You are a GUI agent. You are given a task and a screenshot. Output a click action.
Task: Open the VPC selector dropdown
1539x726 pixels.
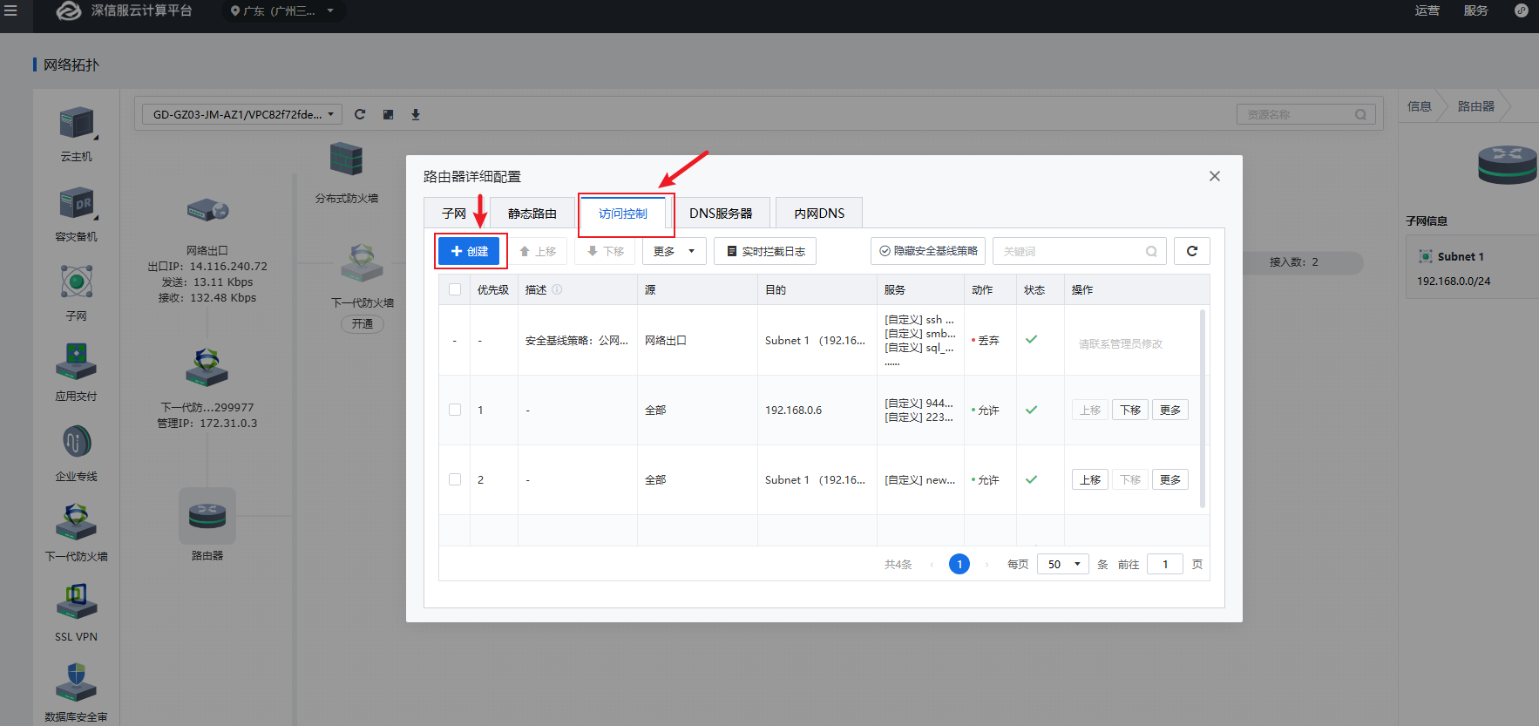coord(242,114)
